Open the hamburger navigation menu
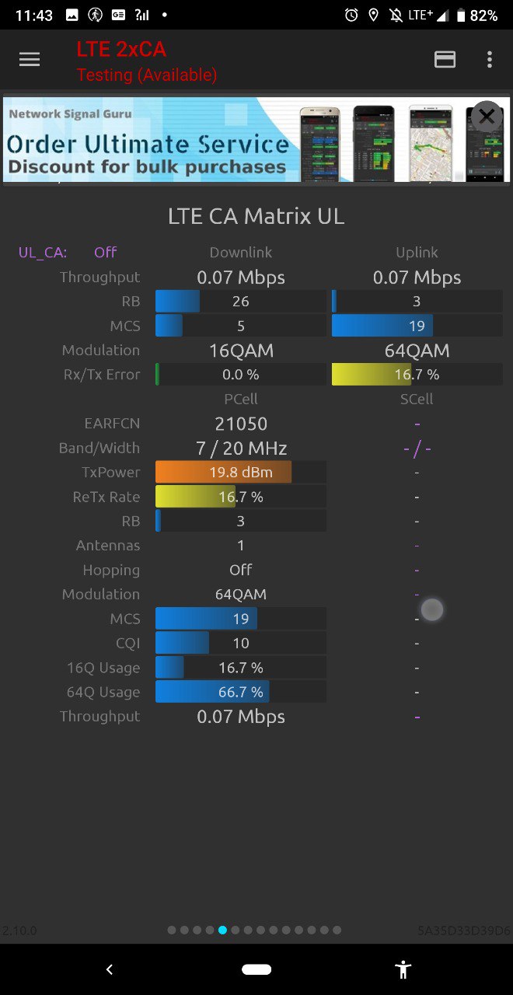513x995 pixels. 30,60
